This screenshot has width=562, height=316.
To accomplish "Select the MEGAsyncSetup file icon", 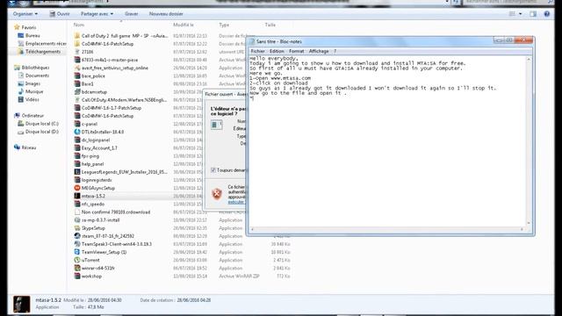I will pyautogui.click(x=77, y=188).
